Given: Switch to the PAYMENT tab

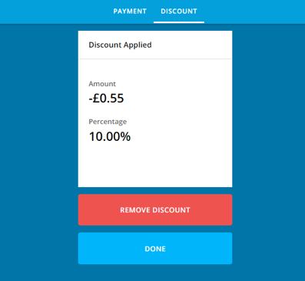Looking at the screenshot, I should pos(130,12).
